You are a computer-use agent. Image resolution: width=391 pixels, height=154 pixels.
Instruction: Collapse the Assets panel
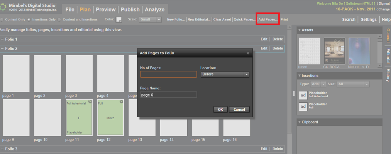tap(300, 30)
